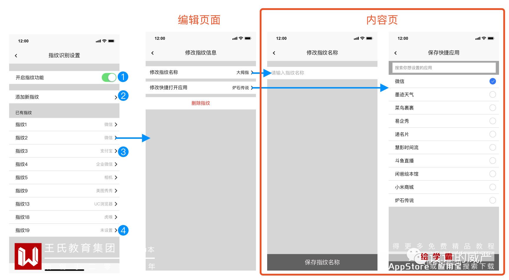
Task: Choose 递名片 radio button
Action: 493,134
